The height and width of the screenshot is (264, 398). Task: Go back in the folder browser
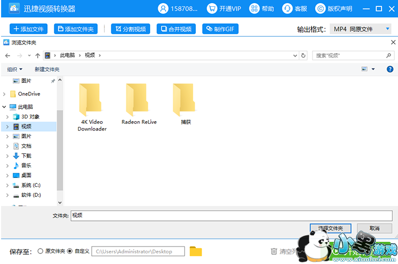7,55
